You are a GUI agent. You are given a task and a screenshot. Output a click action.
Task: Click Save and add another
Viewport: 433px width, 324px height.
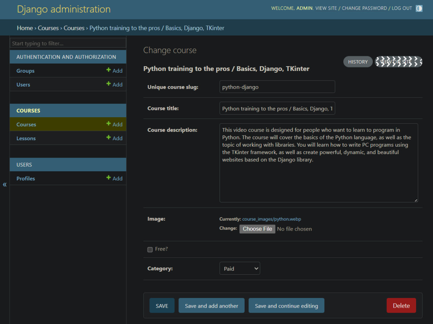point(212,305)
